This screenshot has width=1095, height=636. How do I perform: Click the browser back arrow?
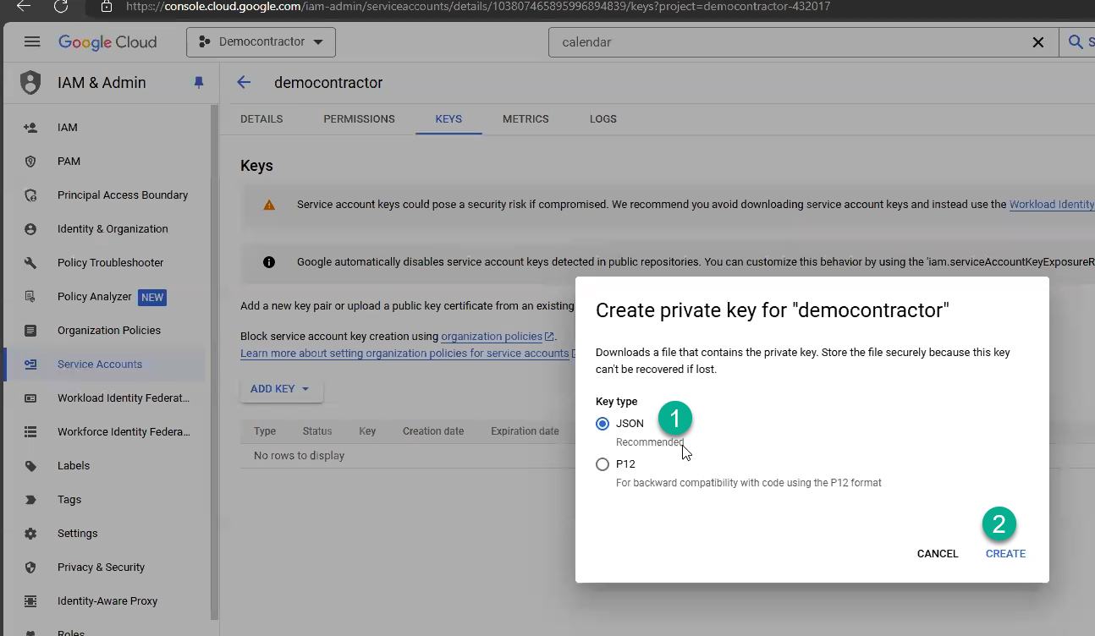pyautogui.click(x=24, y=5)
